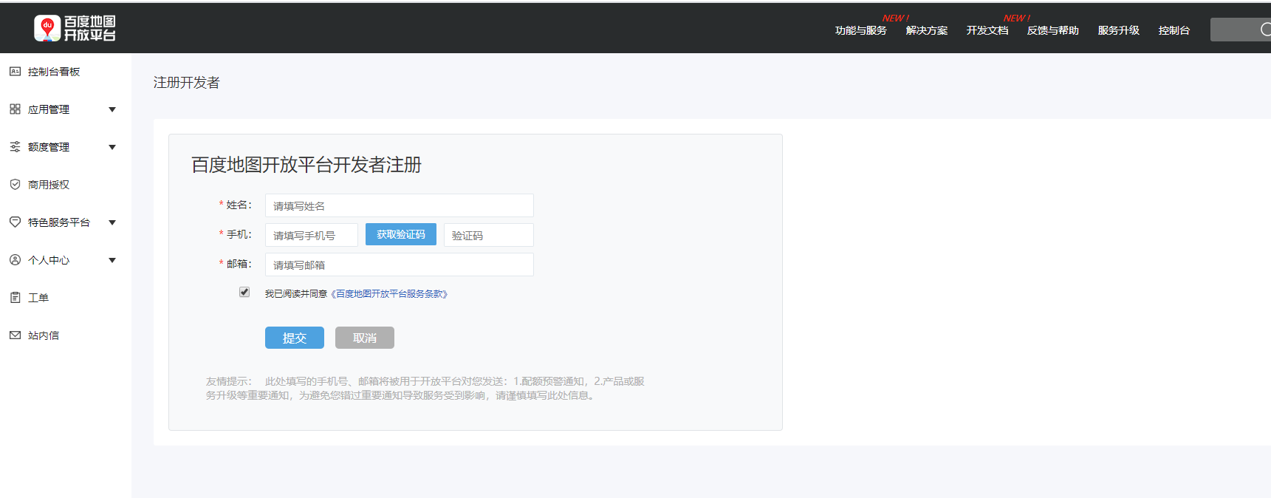The image size is (1271, 498).
Task: Click the 友情提示 label text
Action: coord(228,381)
